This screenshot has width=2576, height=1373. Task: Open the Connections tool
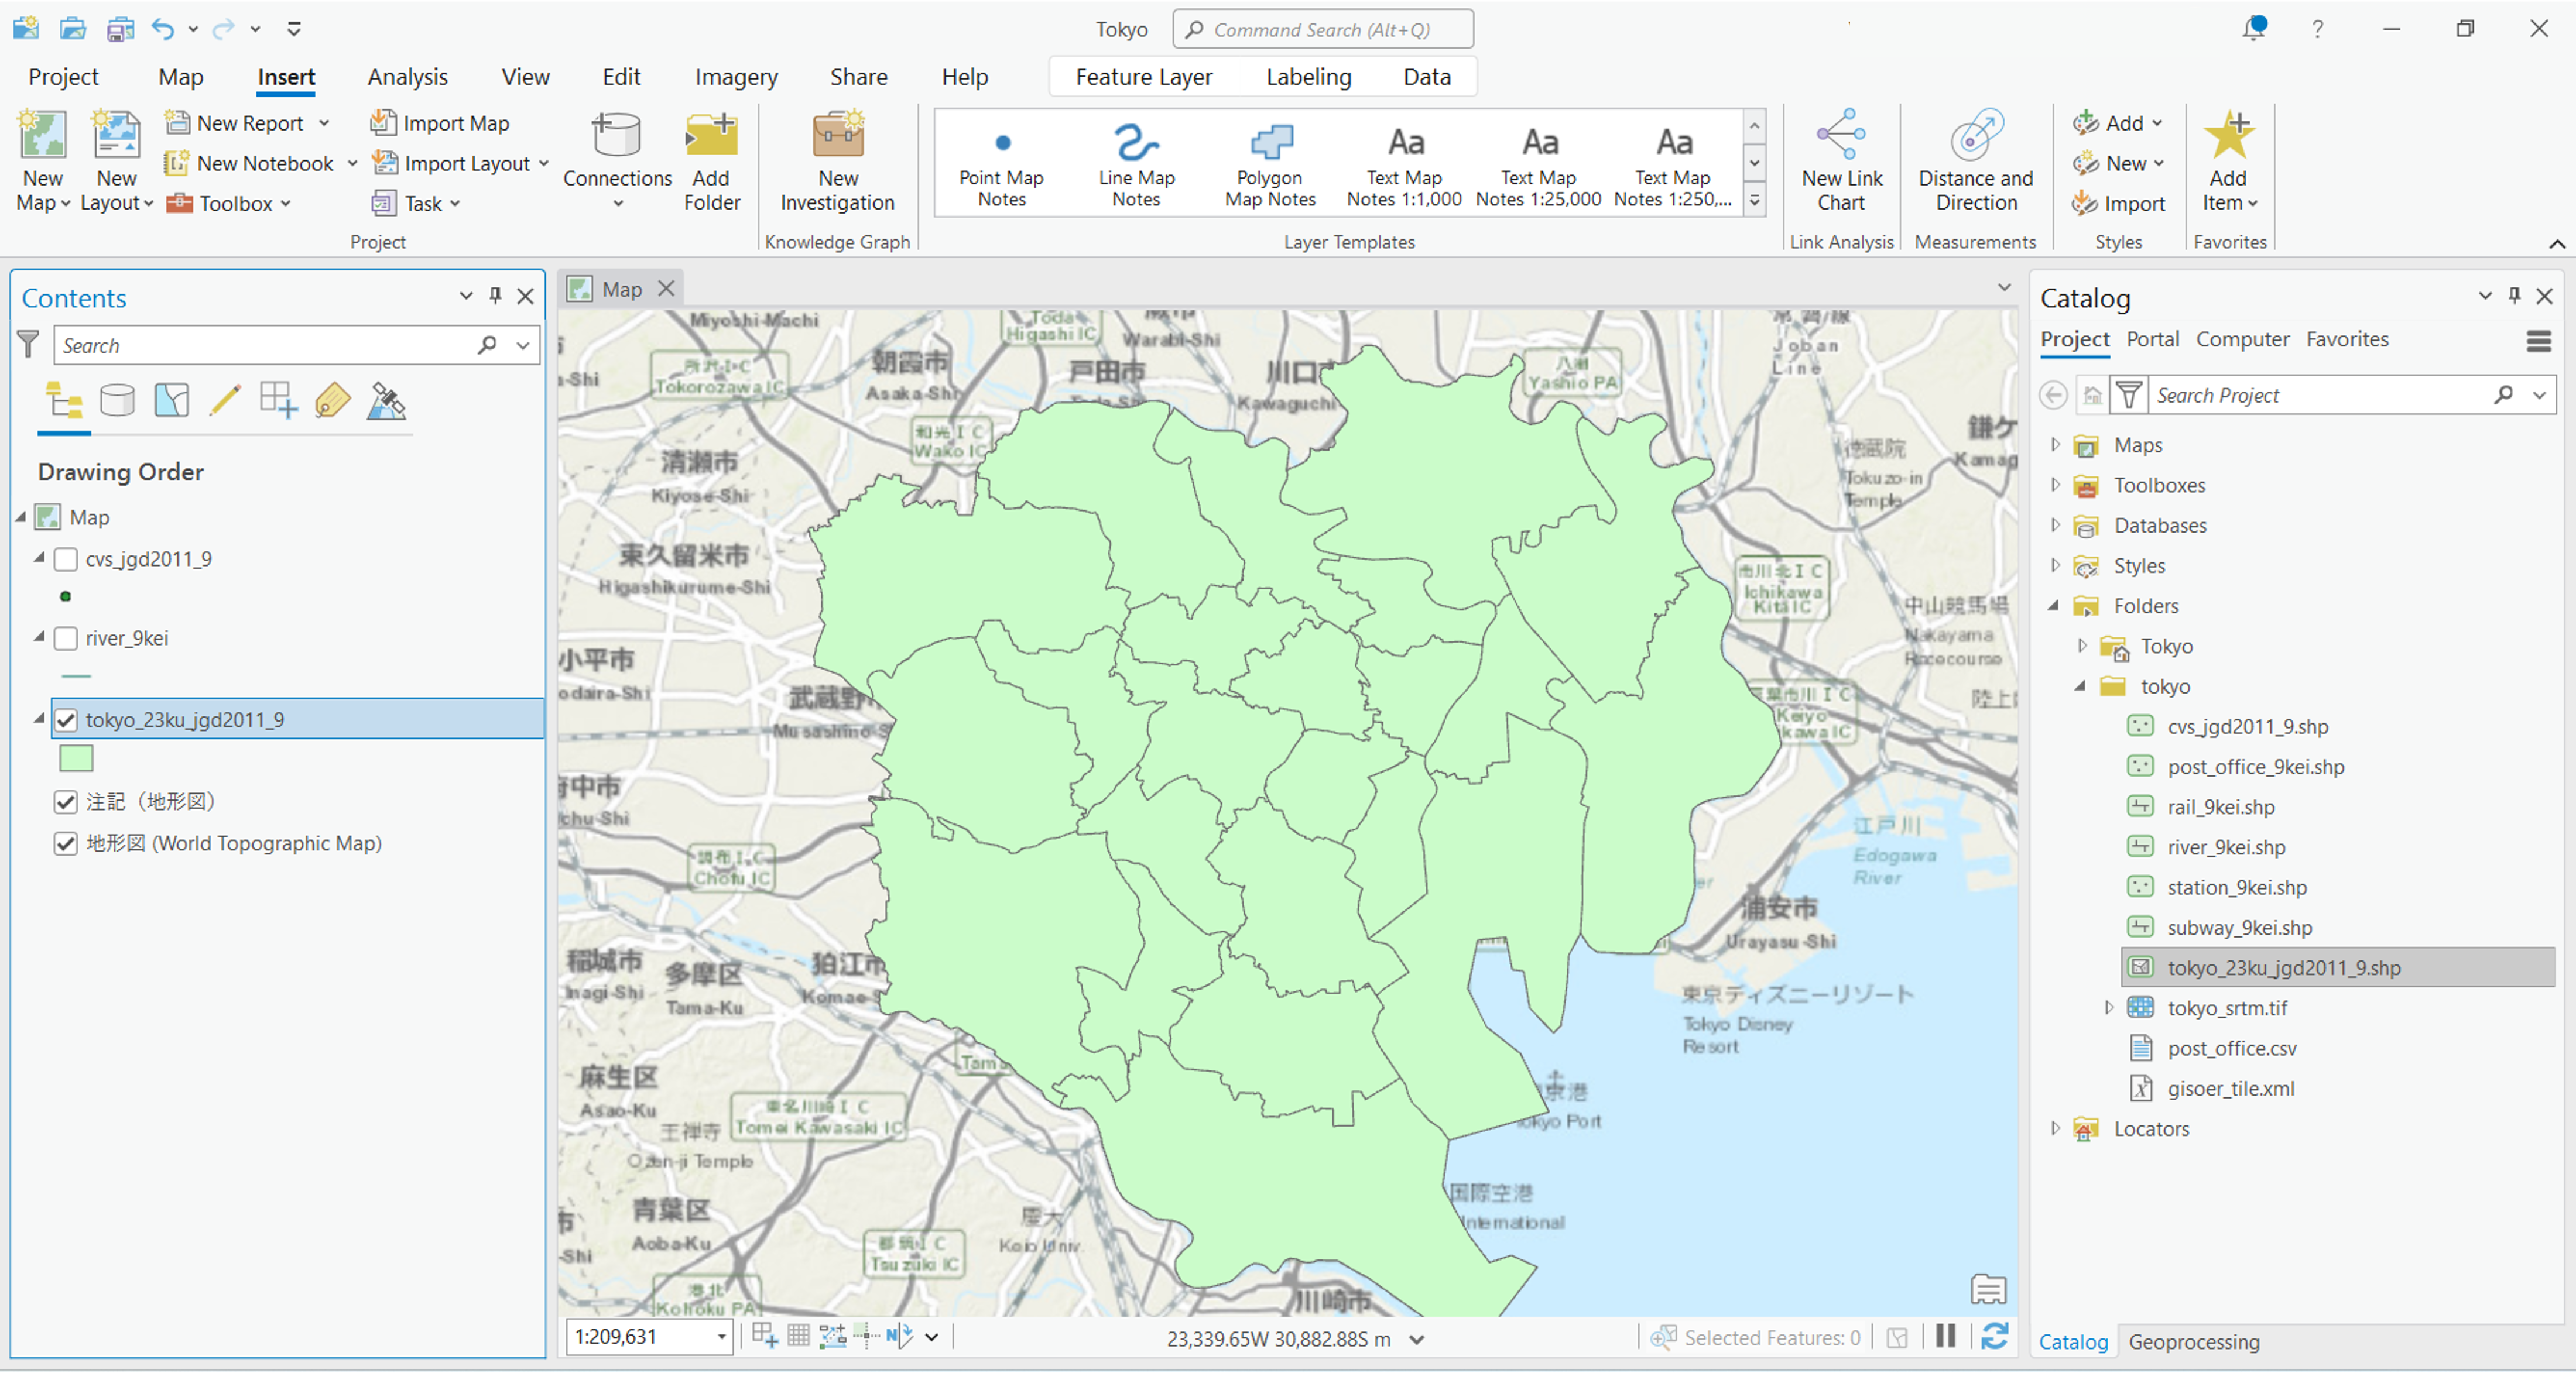click(617, 160)
